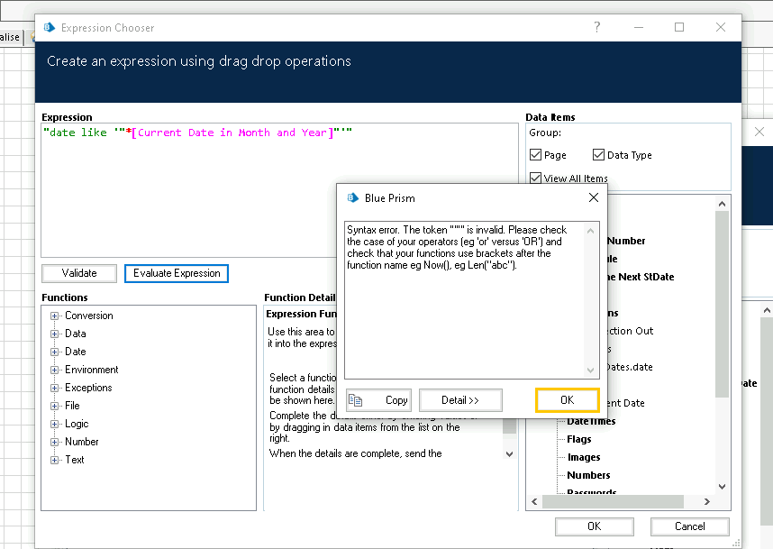Click the Detail >> button
The width and height of the screenshot is (773, 549).
(x=460, y=400)
